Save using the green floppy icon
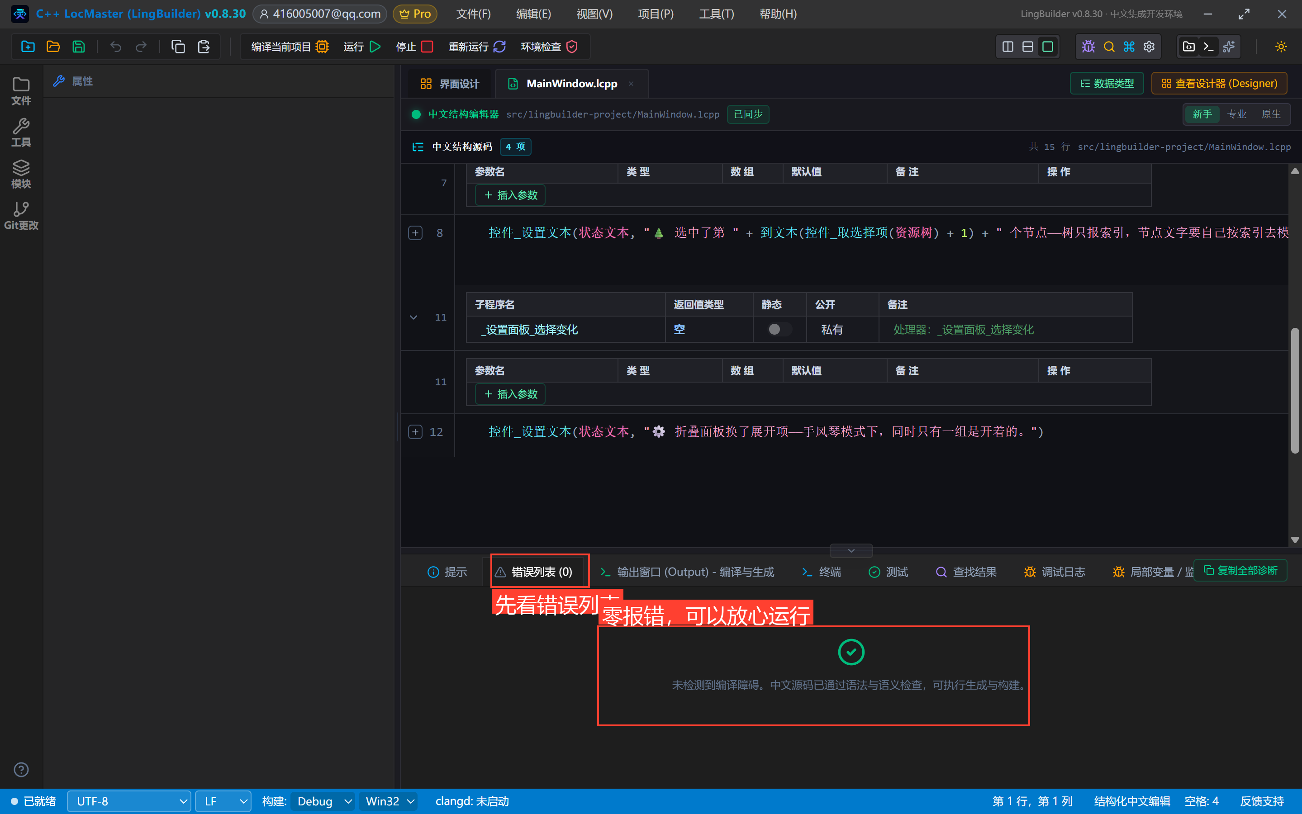The width and height of the screenshot is (1302, 814). (x=79, y=47)
